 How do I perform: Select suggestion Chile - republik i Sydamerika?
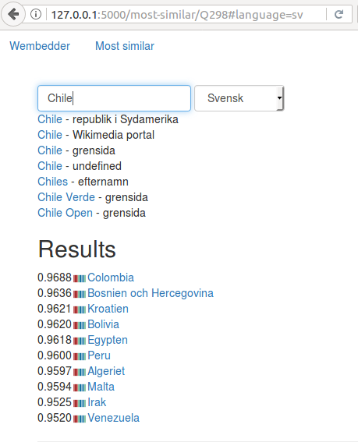coord(108,119)
